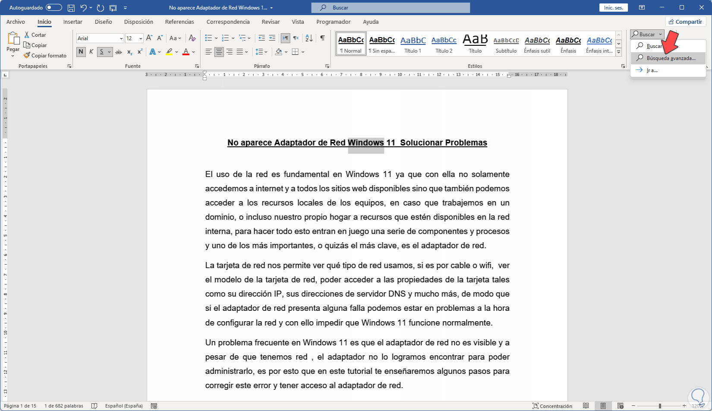The width and height of the screenshot is (712, 411).
Task: Toggle italic (K) formatting
Action: tap(91, 52)
